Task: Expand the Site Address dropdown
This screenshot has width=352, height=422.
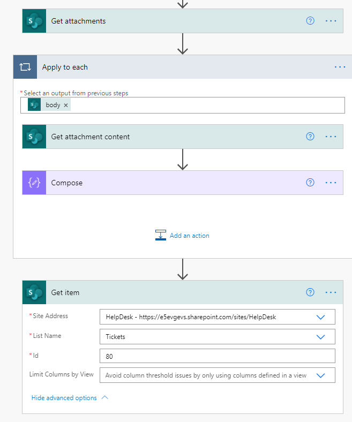Action: coord(320,317)
